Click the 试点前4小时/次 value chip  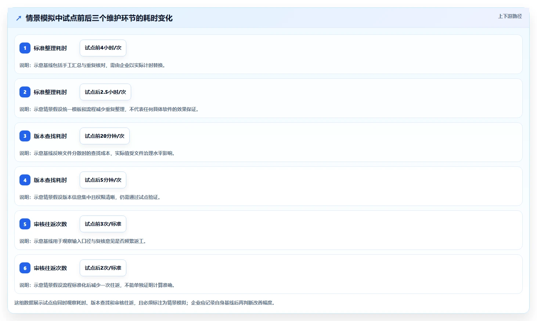point(103,48)
